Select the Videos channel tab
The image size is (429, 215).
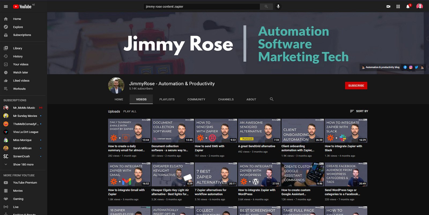coord(141,99)
